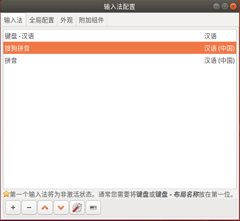This screenshot has width=240, height=221.
Task: Select the 搜狗拼音 input method row
Action: point(120,48)
